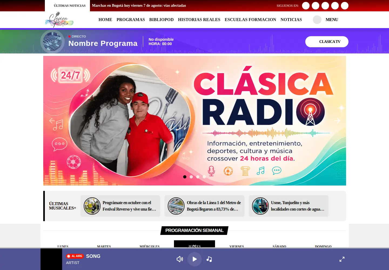389x270 pixels.
Task: Expand the player to fullscreen
Action: [x=342, y=259]
